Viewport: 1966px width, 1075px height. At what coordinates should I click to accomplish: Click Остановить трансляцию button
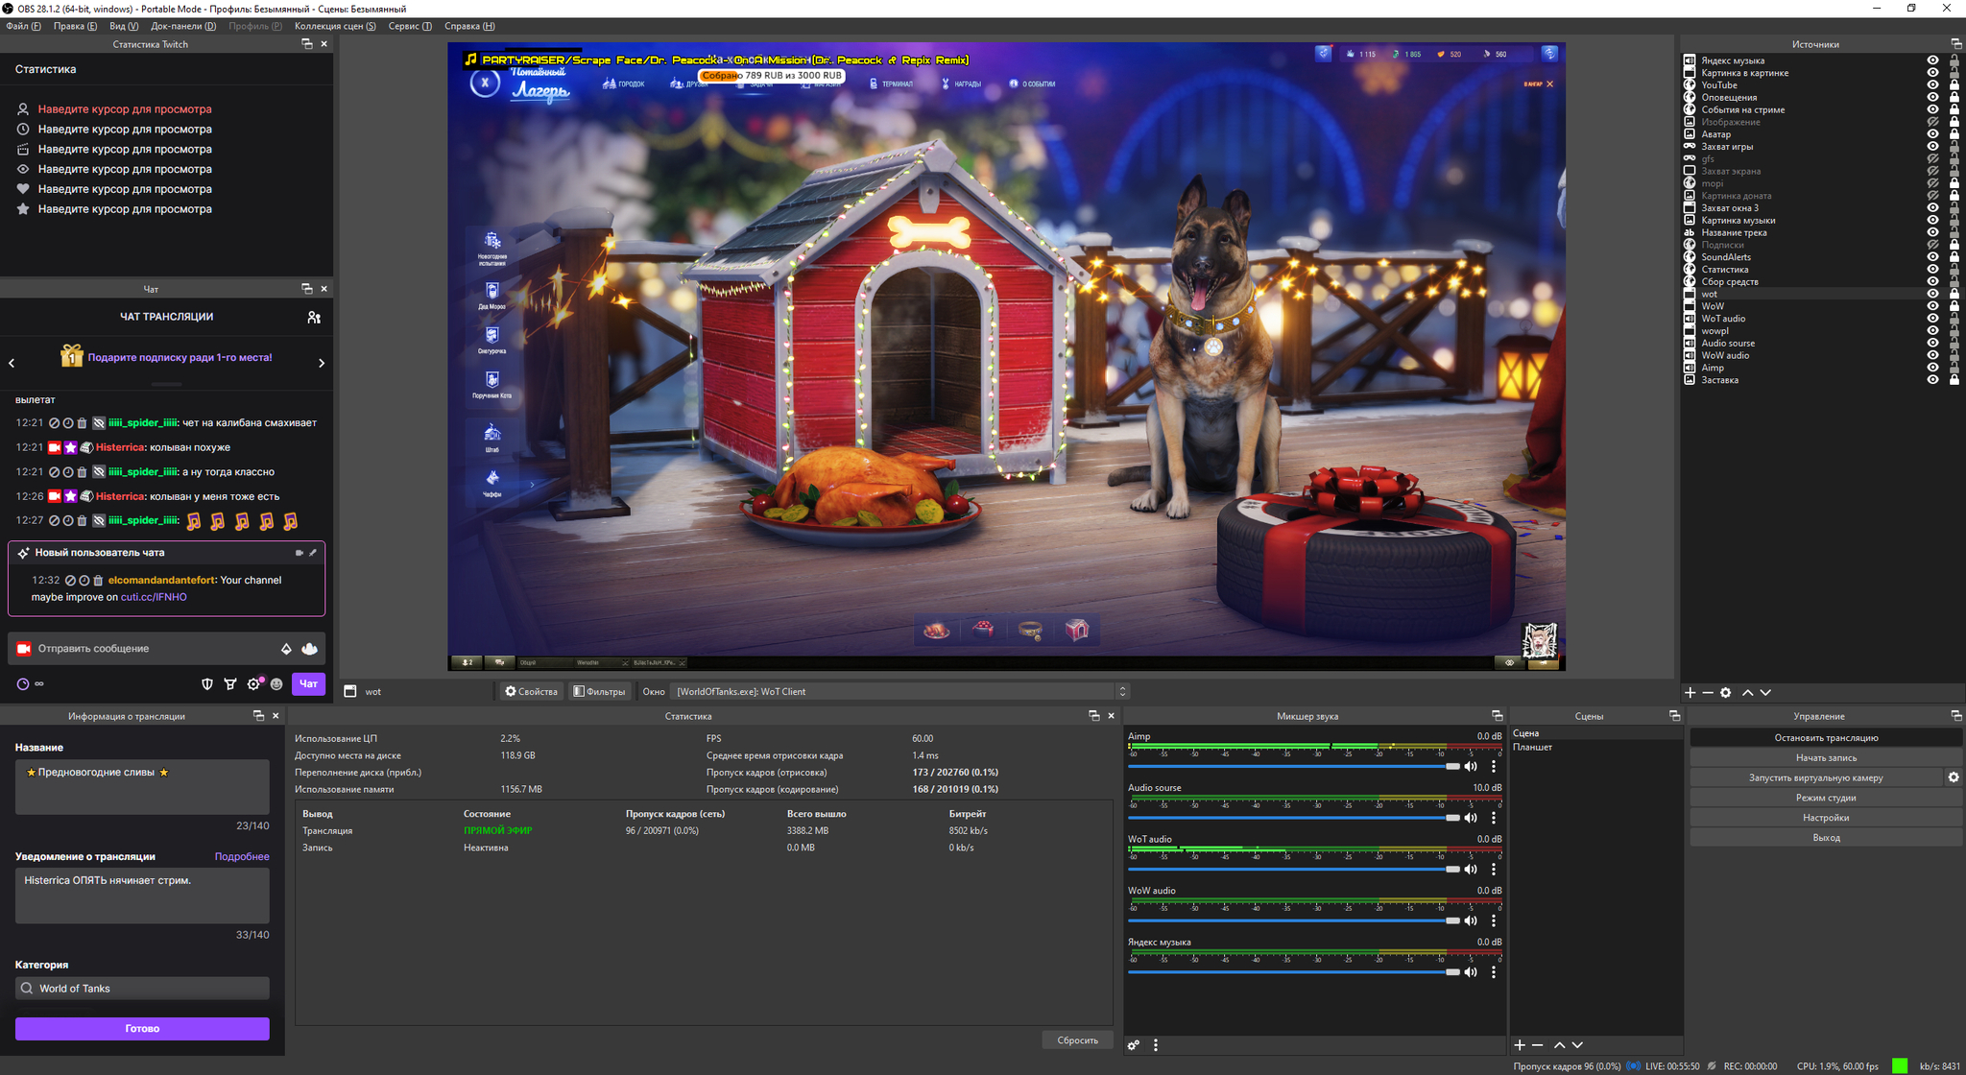tap(1826, 738)
